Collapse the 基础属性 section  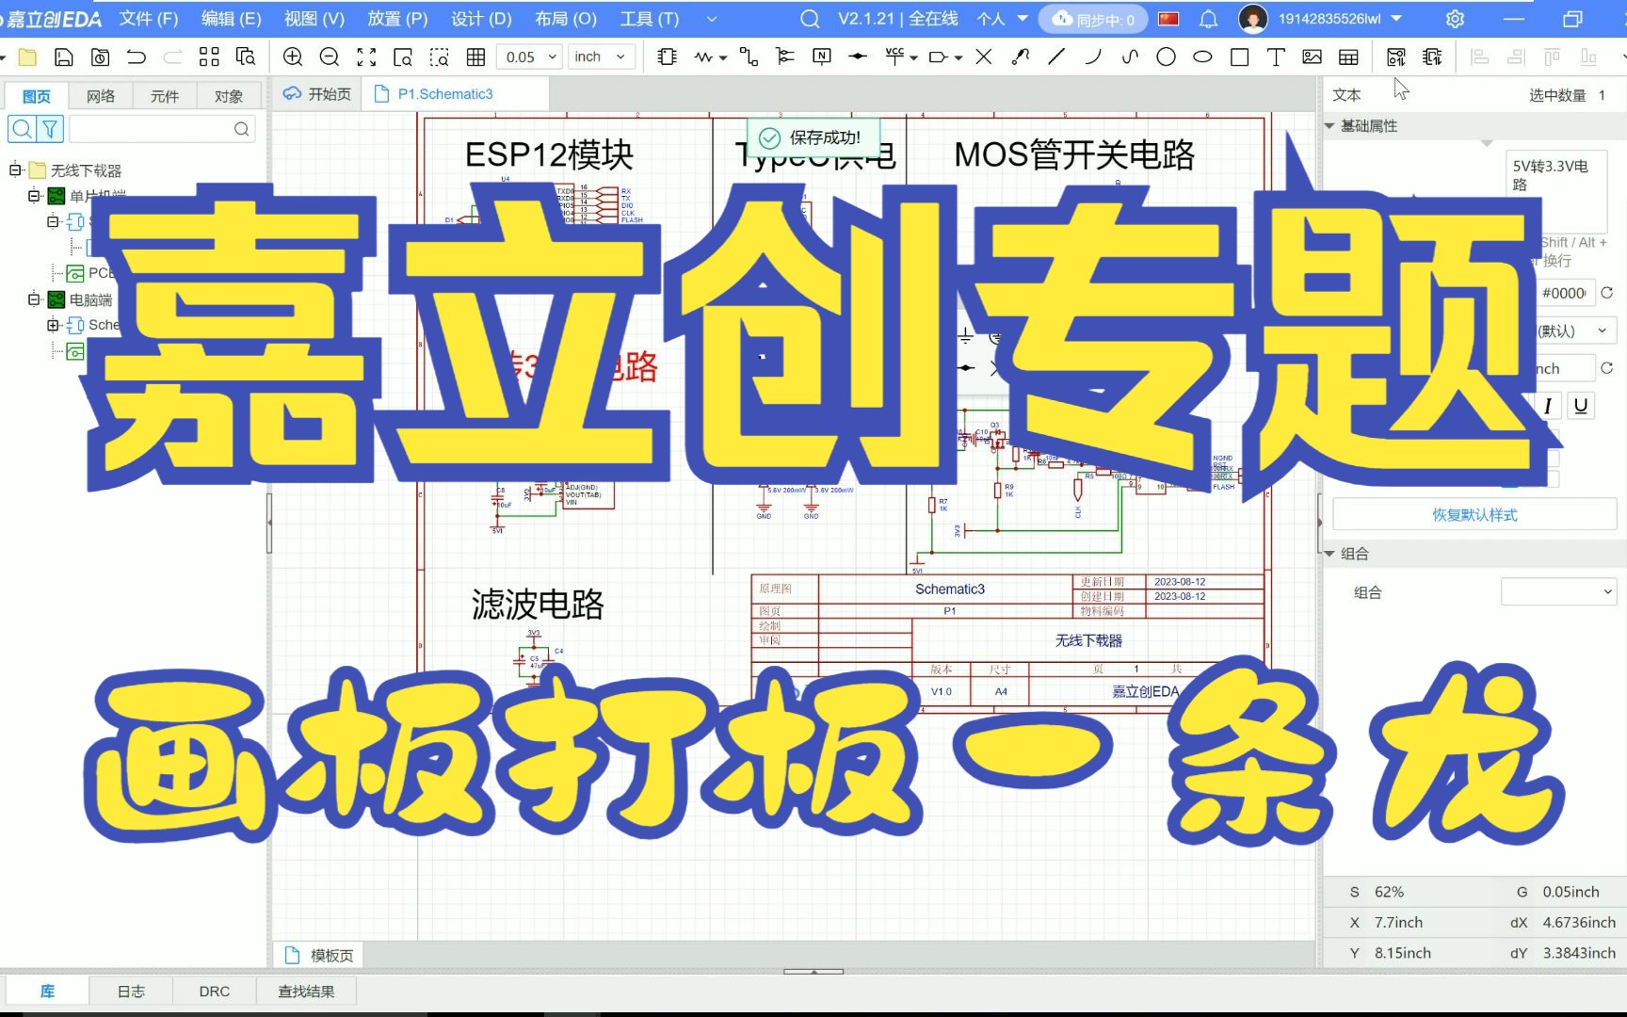click(1329, 126)
